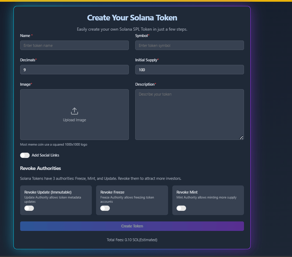Click the upload arrow icon

click(74, 111)
